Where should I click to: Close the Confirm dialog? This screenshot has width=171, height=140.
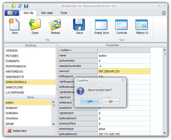pyautogui.click(x=123, y=80)
